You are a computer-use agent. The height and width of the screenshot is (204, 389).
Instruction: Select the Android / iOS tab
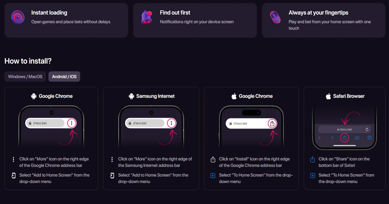[x=64, y=77]
